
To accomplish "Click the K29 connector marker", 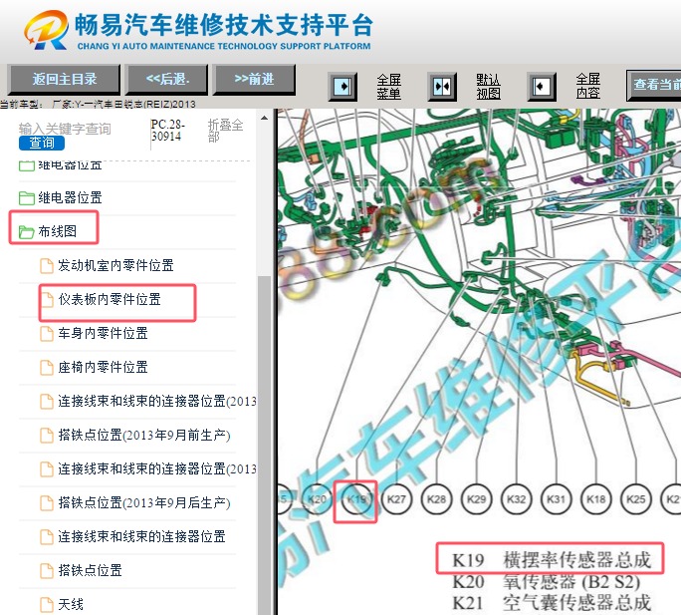I will pos(476,498).
